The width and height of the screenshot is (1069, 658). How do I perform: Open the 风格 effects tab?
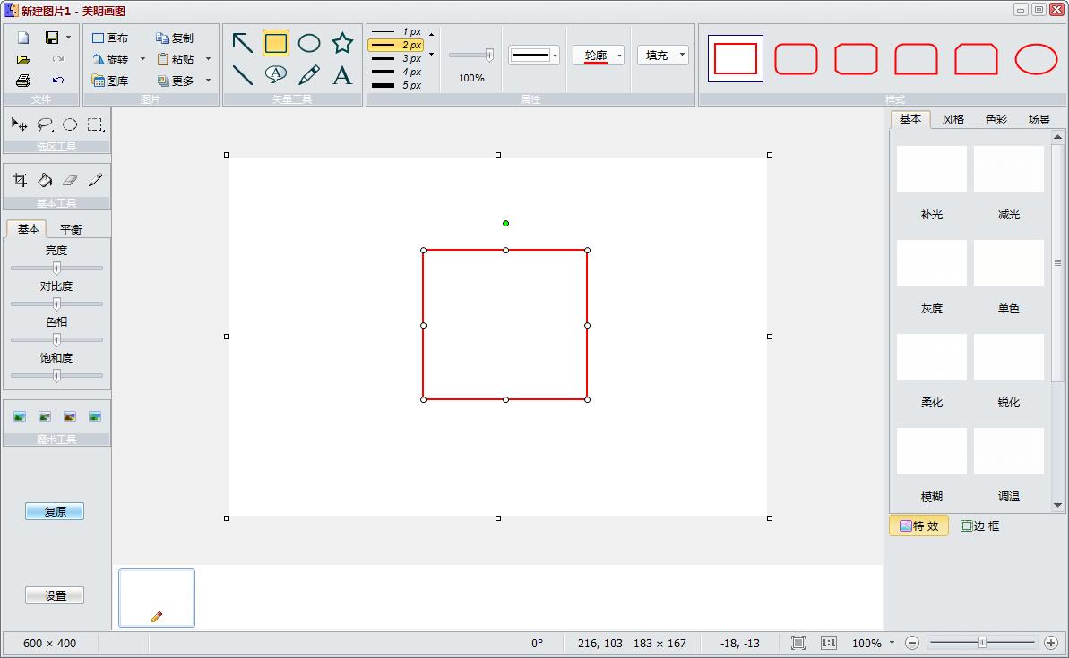click(x=953, y=119)
